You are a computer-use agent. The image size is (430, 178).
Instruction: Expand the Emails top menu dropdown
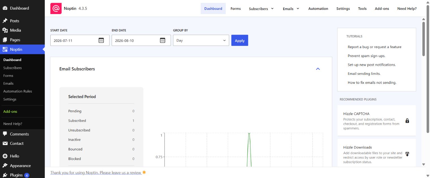click(298, 8)
